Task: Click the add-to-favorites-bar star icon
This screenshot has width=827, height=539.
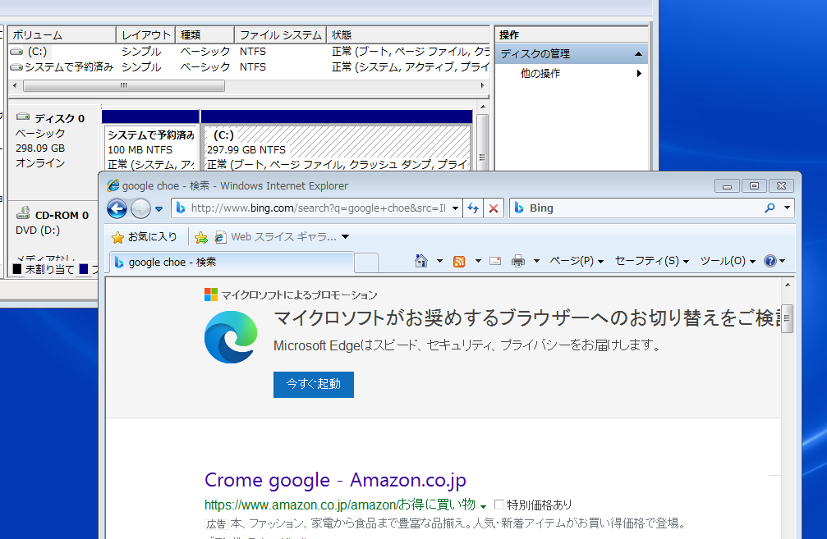Action: coord(201,238)
